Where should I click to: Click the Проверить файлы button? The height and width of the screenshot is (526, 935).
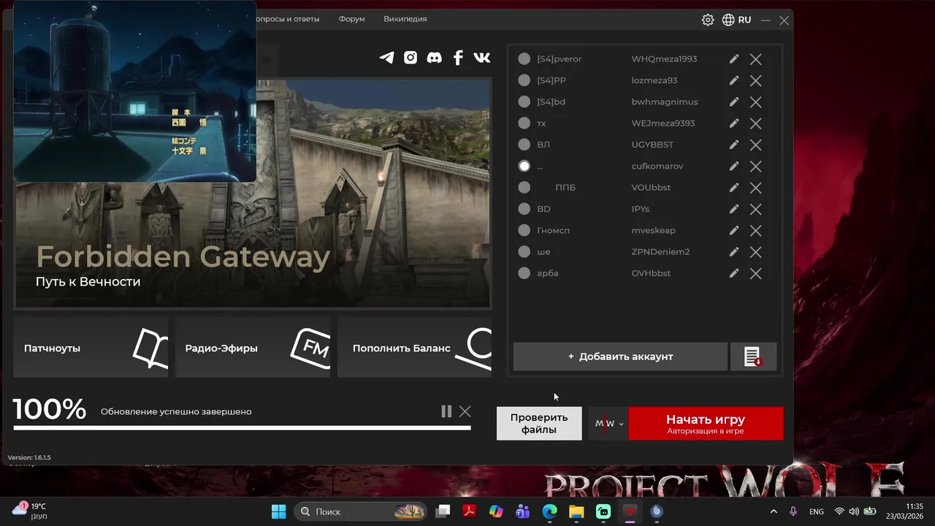tap(539, 424)
